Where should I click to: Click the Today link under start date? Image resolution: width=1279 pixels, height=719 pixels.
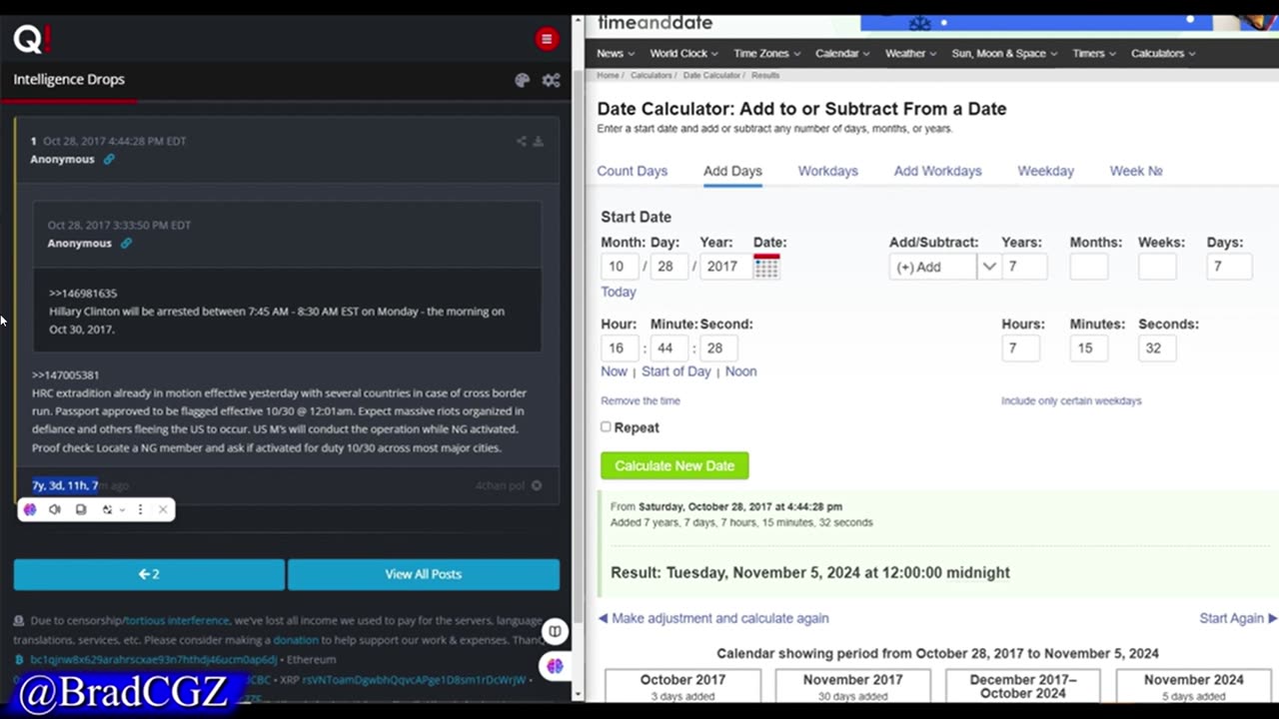tap(619, 292)
